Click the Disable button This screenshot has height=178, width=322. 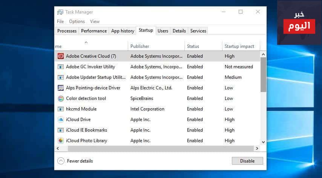click(247, 161)
